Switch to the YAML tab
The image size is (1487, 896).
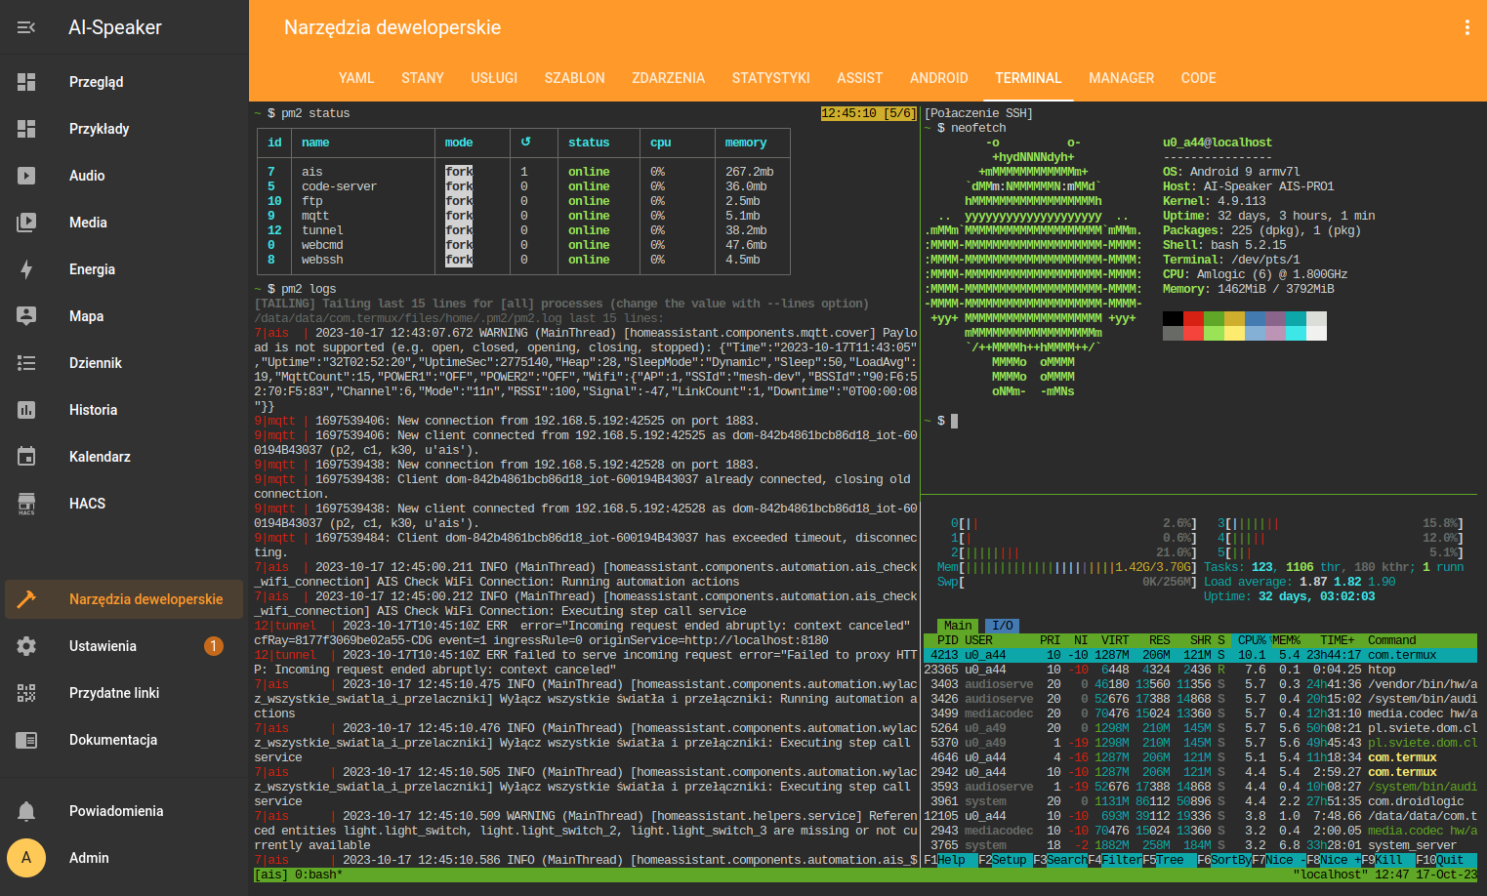coord(356,78)
